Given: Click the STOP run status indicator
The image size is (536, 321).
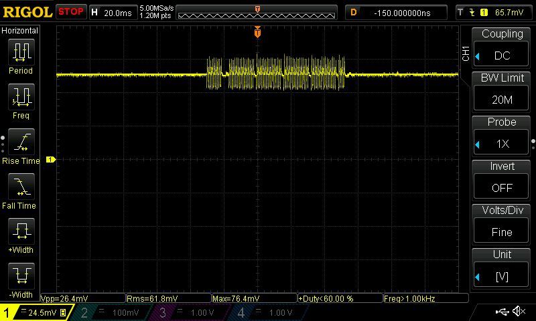Looking at the screenshot, I should pyautogui.click(x=71, y=12).
